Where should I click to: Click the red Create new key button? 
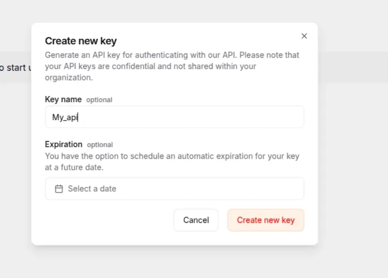point(266,220)
